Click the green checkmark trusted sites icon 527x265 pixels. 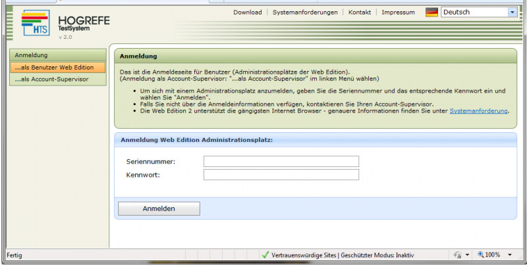coord(265,254)
